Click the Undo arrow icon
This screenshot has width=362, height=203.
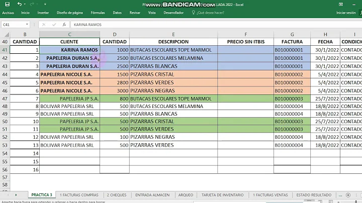coord(20,4)
